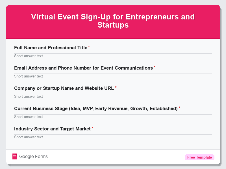Click the Email Address and Phone Number question label
This screenshot has height=169, width=226.
83,68
